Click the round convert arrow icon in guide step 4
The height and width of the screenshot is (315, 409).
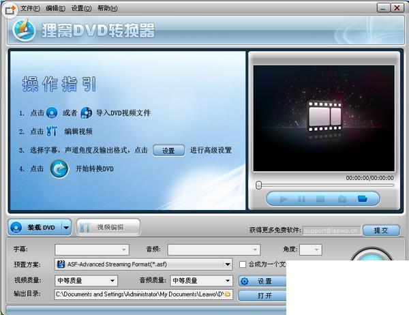[x=59, y=169]
